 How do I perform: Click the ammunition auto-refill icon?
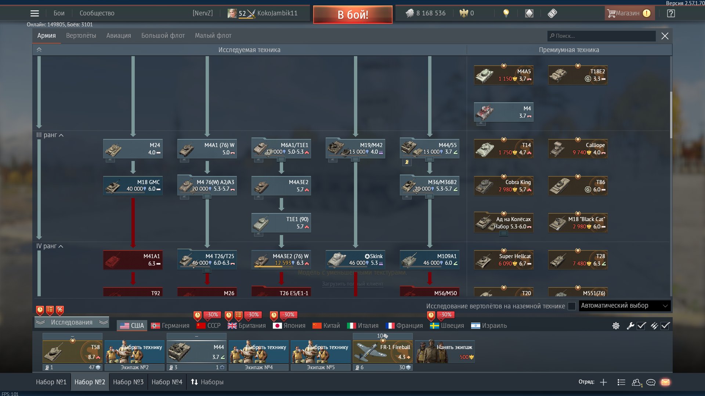654,326
